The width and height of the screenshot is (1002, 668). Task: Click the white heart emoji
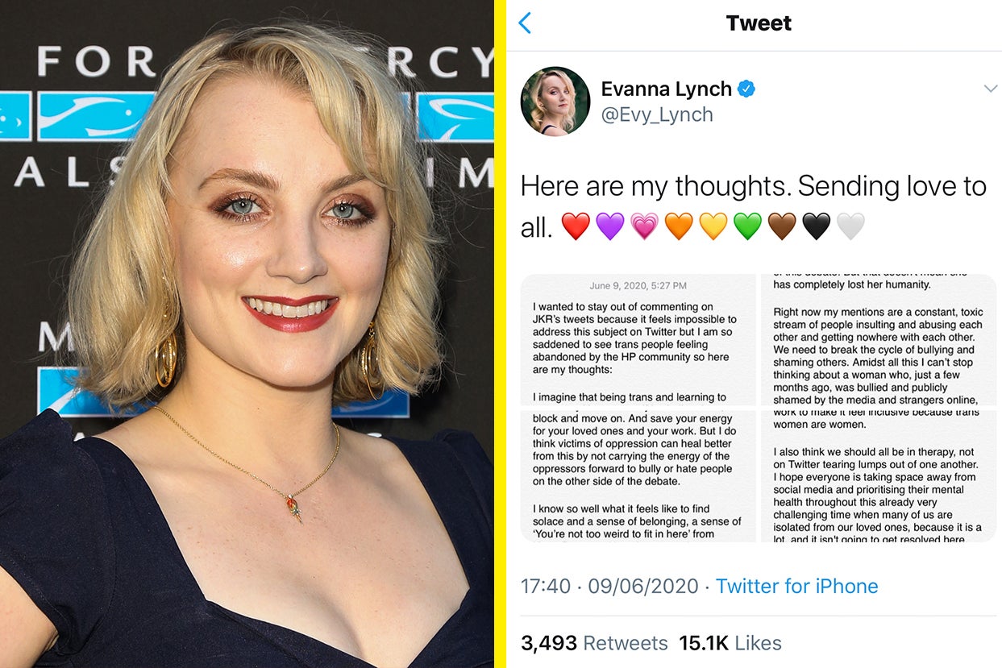tap(850, 226)
